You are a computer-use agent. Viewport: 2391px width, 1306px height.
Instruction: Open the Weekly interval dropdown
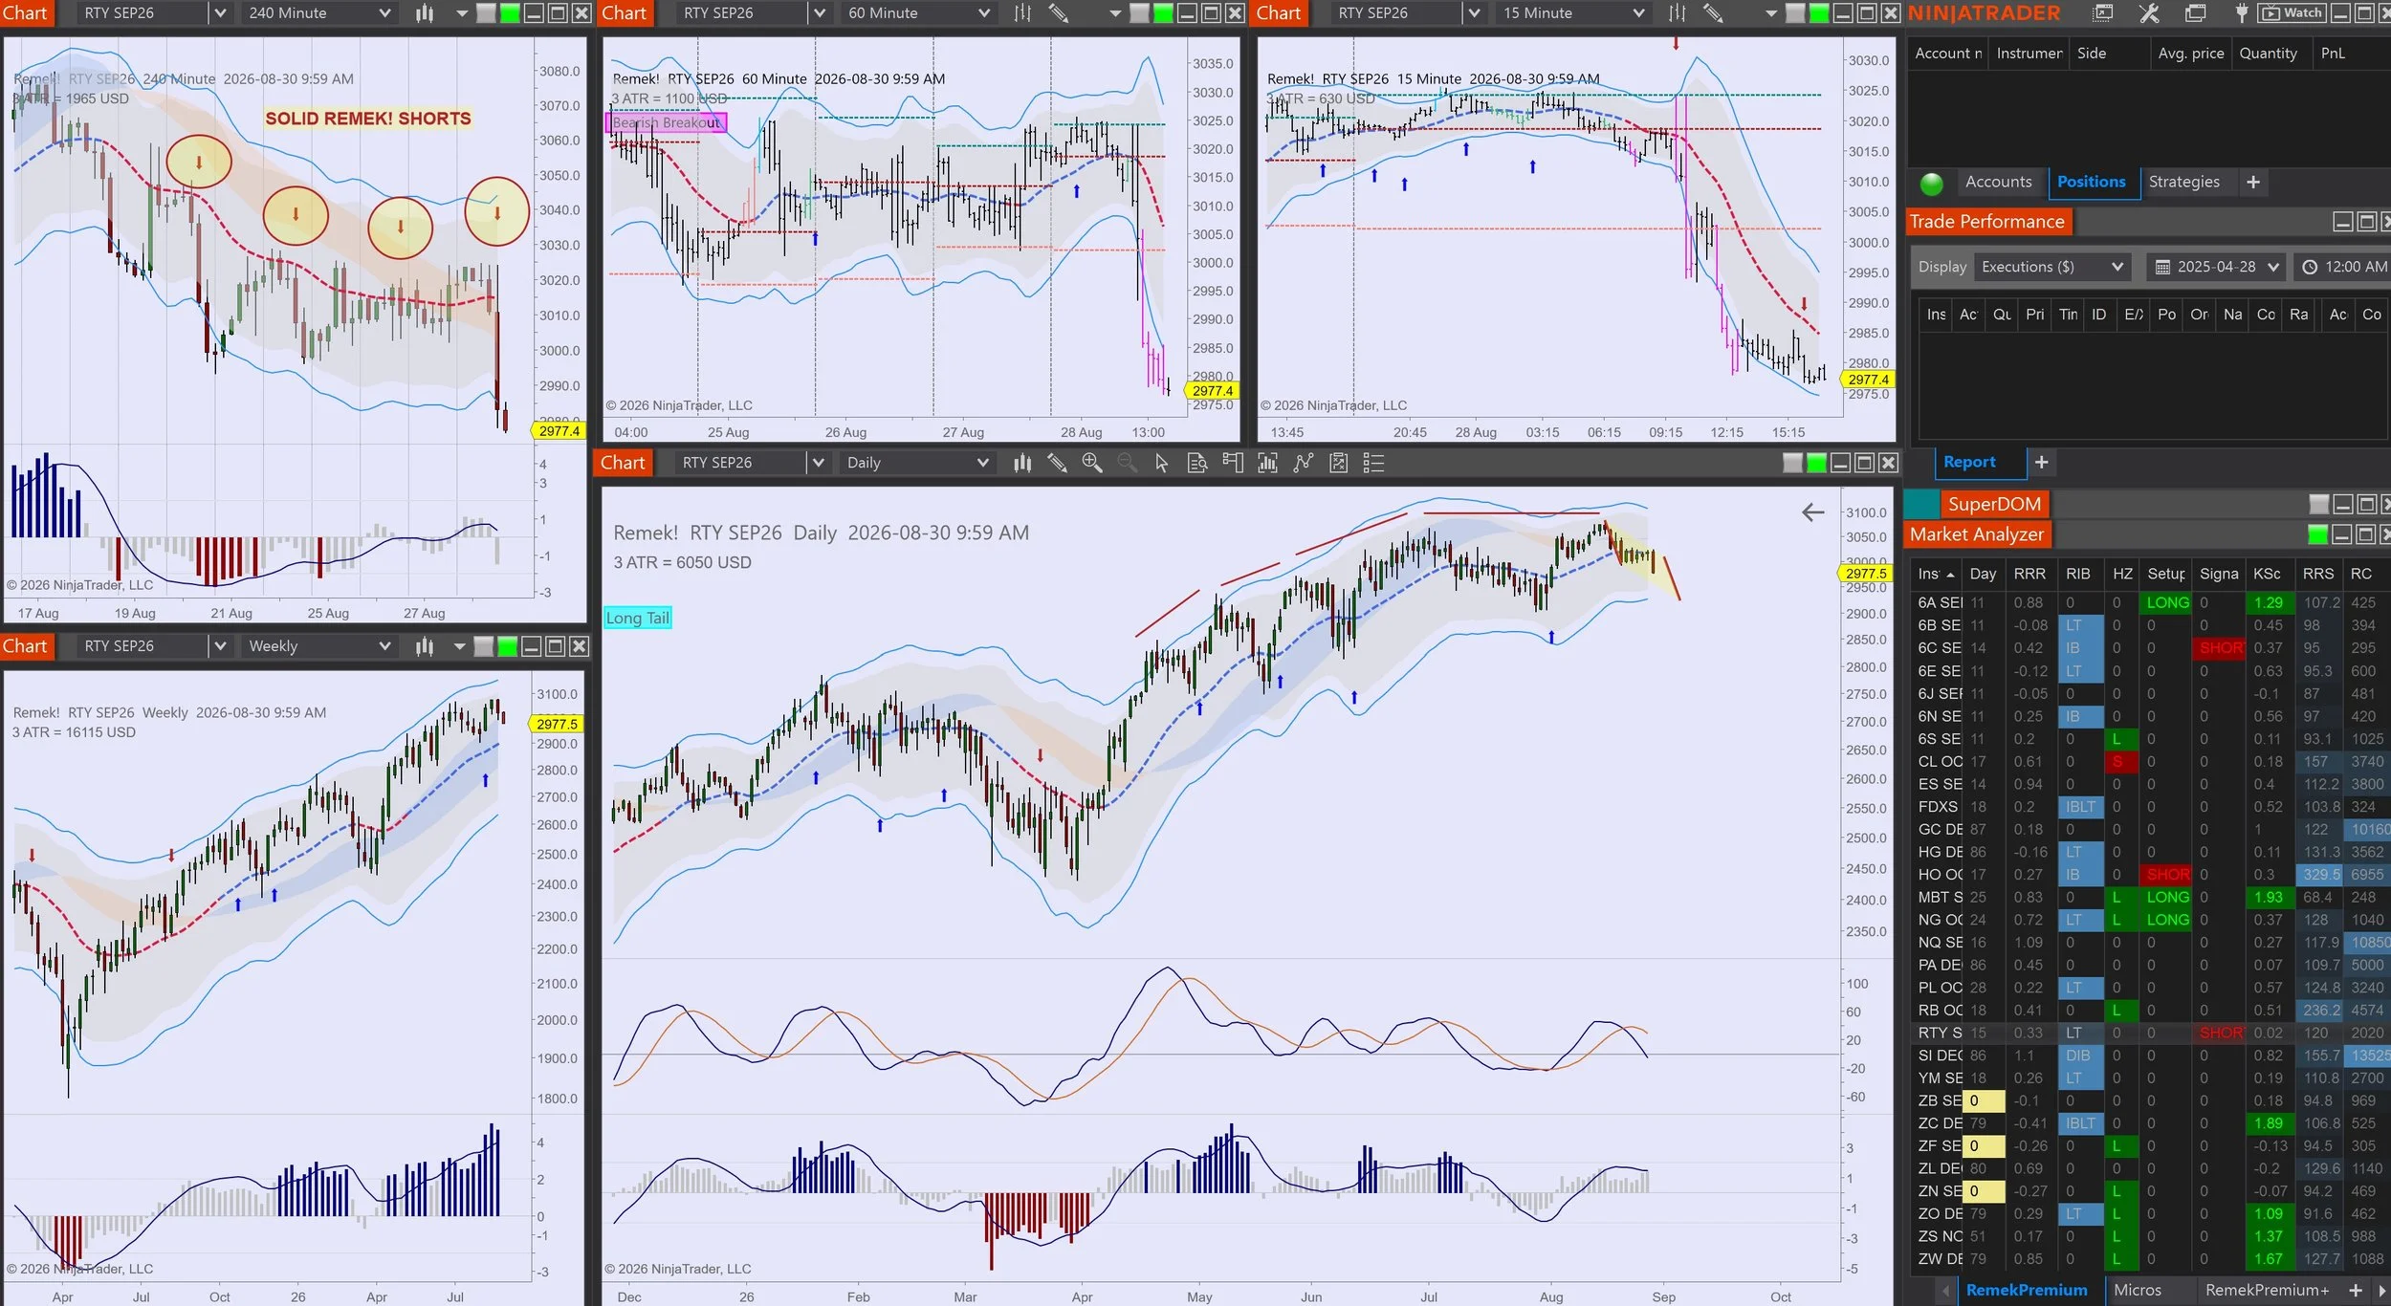click(319, 646)
